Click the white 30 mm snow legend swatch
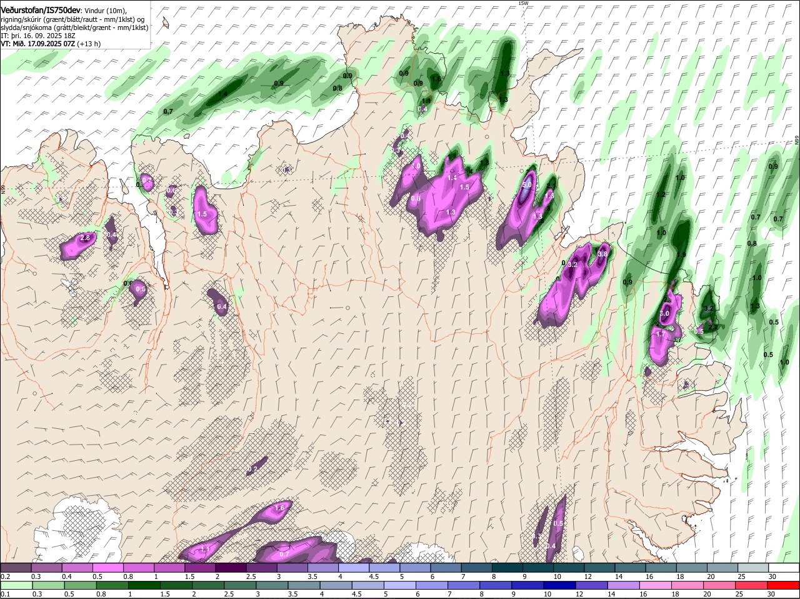The width and height of the screenshot is (800, 599). click(x=784, y=568)
